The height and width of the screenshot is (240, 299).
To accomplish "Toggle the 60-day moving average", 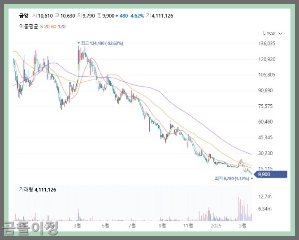I will (x=54, y=27).
